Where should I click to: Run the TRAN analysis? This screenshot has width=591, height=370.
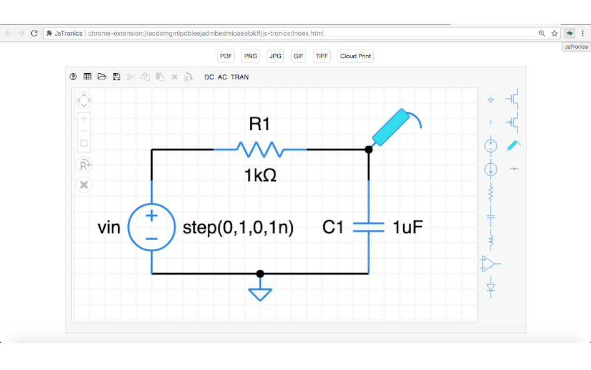point(240,77)
